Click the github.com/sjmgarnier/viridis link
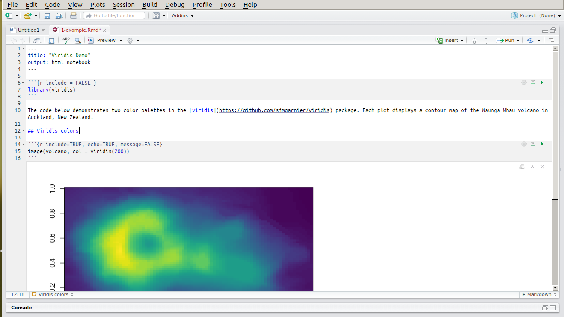The image size is (564, 317). coord(274,110)
